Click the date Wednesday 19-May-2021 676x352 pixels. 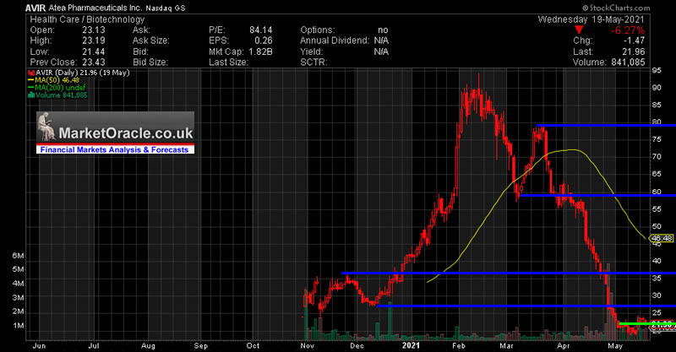pos(591,19)
